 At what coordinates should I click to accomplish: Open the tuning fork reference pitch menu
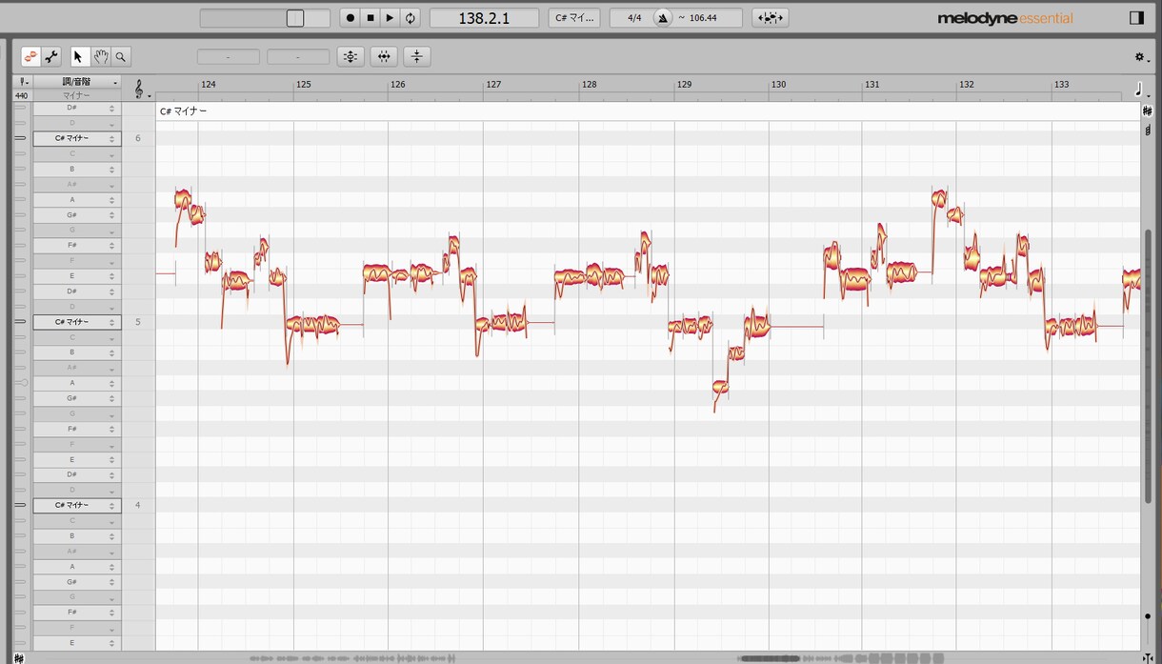point(23,83)
